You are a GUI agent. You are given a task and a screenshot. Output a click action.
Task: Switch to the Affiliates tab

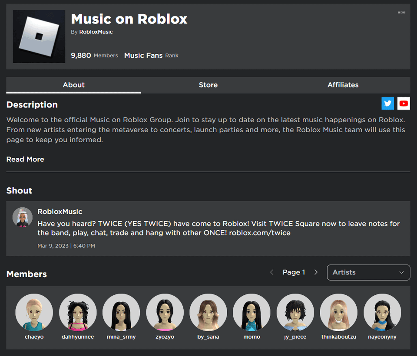point(343,85)
